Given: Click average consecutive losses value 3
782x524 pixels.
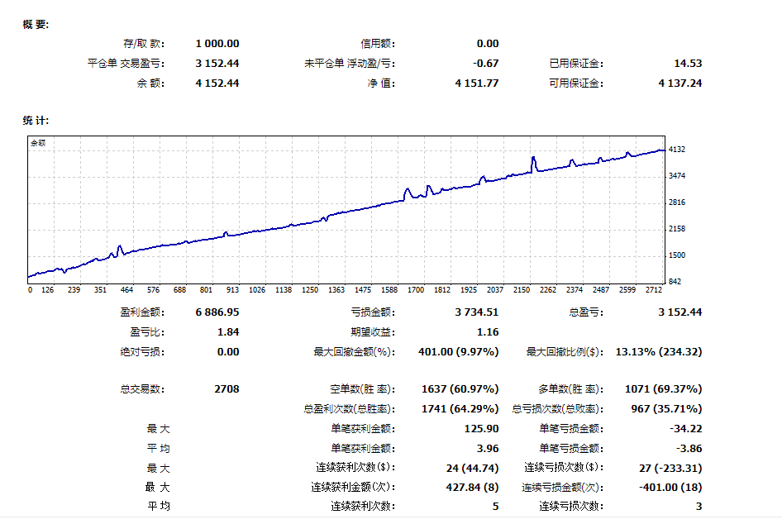Looking at the screenshot, I should [x=699, y=507].
